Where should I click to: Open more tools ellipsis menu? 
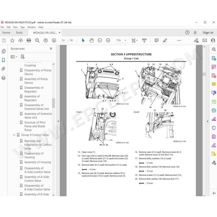179,40
